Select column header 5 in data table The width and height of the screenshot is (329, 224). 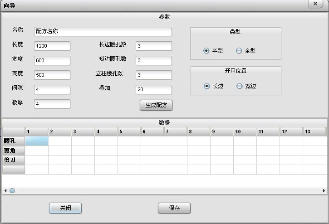click(129, 131)
